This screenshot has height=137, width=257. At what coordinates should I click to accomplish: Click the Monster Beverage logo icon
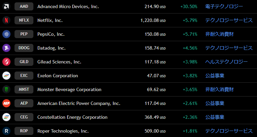click(x=6, y=89)
